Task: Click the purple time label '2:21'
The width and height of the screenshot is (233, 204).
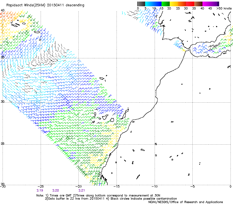Action: 82,191
